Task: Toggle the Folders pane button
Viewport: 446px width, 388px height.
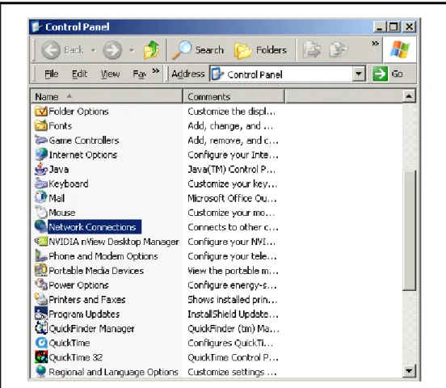Action: click(260, 50)
